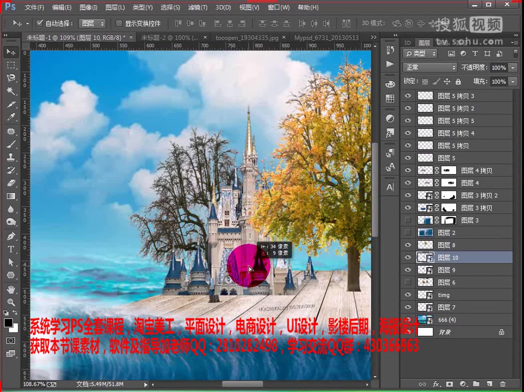Select the 背景 background layer
Viewport: 524px width, 392px height.
click(457, 332)
